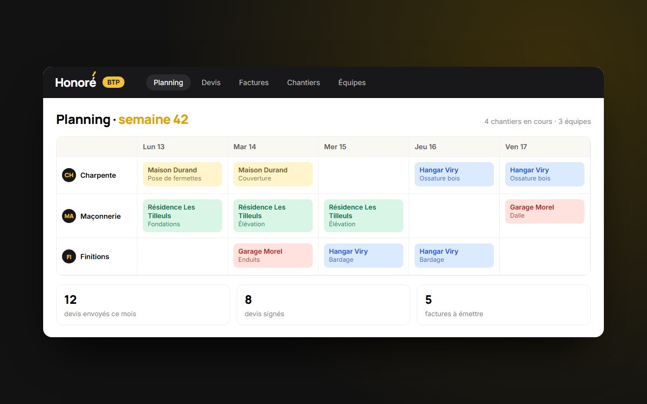Viewport: 647px width, 404px height.
Task: Open Hangar Viry Ossature bois on Jeu 16
Action: tap(454, 174)
